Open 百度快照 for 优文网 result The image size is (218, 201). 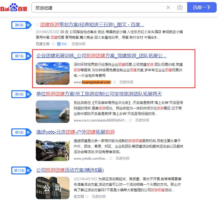99,197
